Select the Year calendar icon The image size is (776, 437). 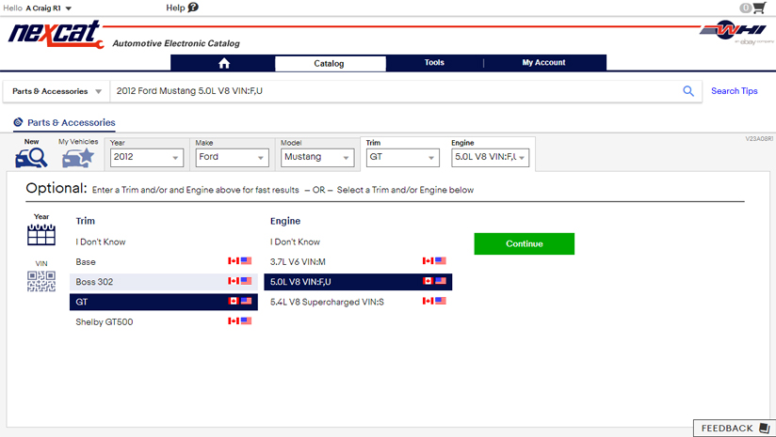41,234
